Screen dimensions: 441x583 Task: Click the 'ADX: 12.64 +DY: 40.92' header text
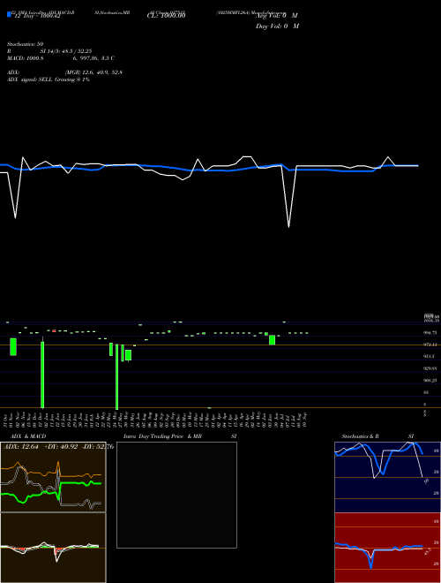pos(41,447)
